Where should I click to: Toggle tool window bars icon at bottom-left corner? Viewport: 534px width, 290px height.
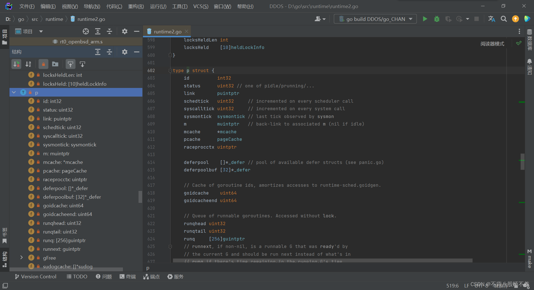pyautogui.click(x=5, y=286)
